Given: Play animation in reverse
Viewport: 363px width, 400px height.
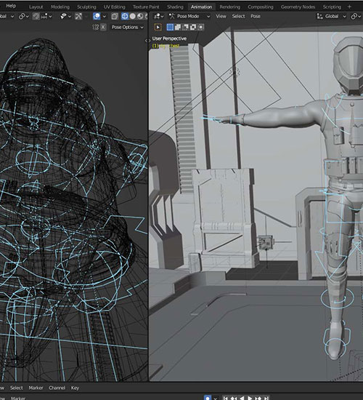Looking at the screenshot, I should pyautogui.click(x=242, y=398).
